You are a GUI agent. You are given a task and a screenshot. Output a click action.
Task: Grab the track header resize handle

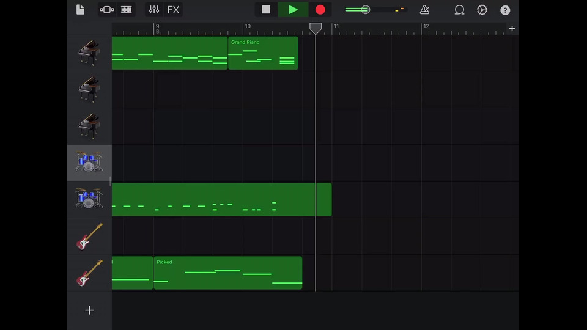pos(110,181)
